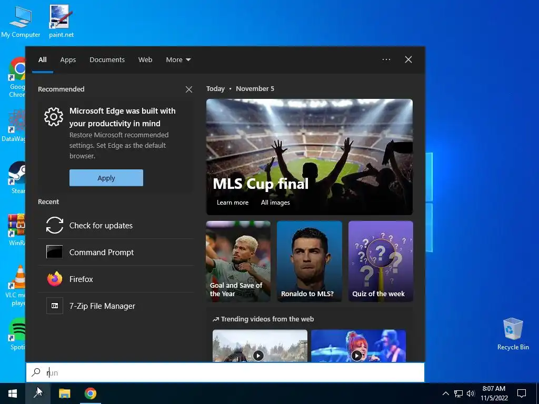Click All images link
Image resolution: width=539 pixels, height=404 pixels.
[275, 203]
